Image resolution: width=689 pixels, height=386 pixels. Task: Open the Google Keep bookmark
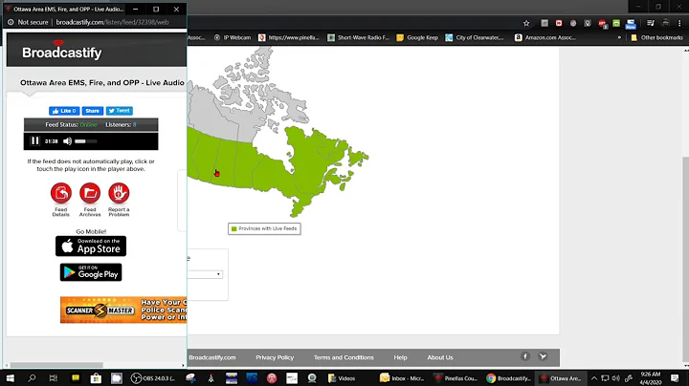coord(417,37)
